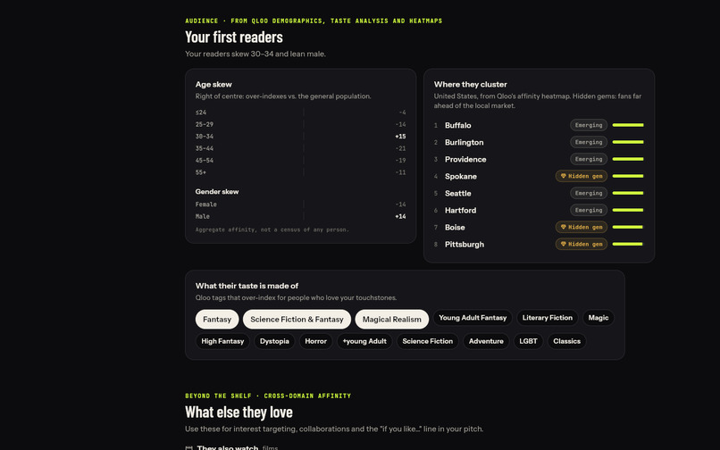The height and width of the screenshot is (450, 720).
Task: Click the Emerging badge for Providence
Action: point(589,159)
